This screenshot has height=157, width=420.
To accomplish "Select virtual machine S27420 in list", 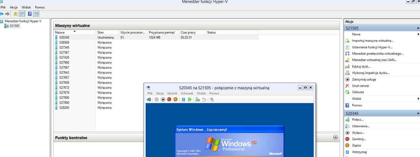I will (x=64, y=57).
